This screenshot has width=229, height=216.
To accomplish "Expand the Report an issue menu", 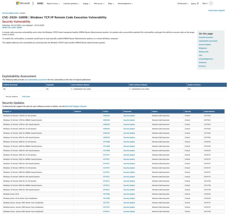I will click(x=53, y=4).
